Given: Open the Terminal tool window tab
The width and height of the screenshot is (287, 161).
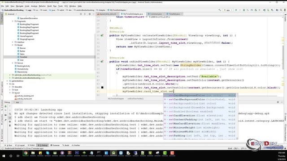Looking at the screenshot, I should [x=55, y=145].
